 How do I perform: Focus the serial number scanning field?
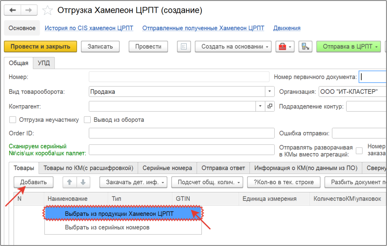tap(182, 150)
